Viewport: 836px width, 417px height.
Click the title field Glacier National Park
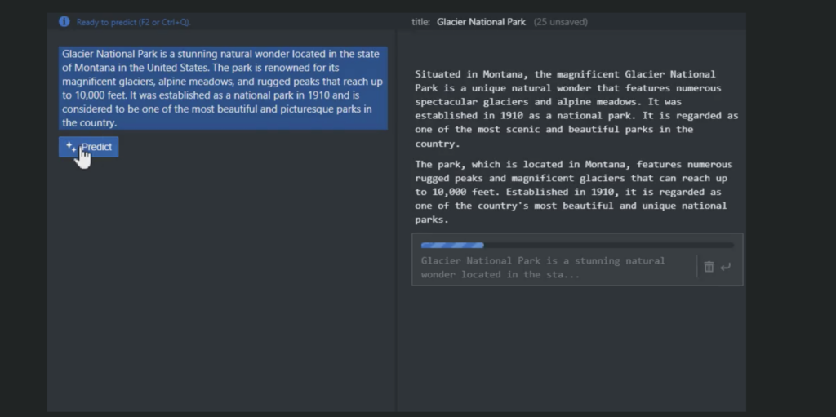coord(481,22)
